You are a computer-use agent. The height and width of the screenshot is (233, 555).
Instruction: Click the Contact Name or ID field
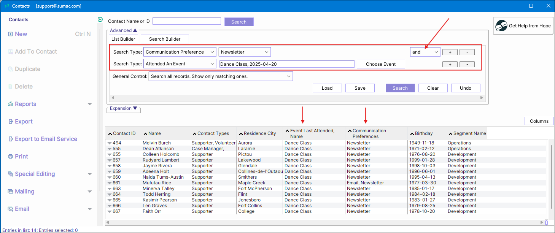point(186,21)
